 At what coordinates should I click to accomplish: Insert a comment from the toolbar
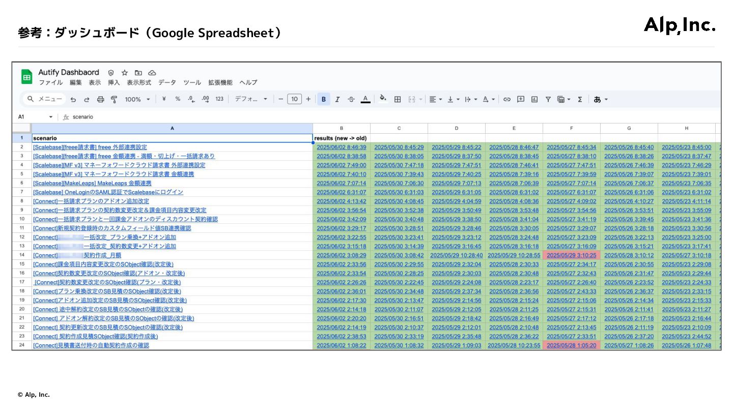pos(520,99)
